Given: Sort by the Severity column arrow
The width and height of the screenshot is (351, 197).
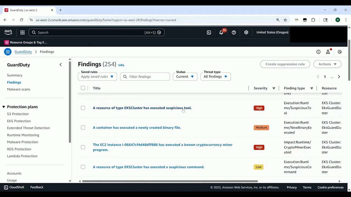Looking at the screenshot, I should tap(274, 88).
